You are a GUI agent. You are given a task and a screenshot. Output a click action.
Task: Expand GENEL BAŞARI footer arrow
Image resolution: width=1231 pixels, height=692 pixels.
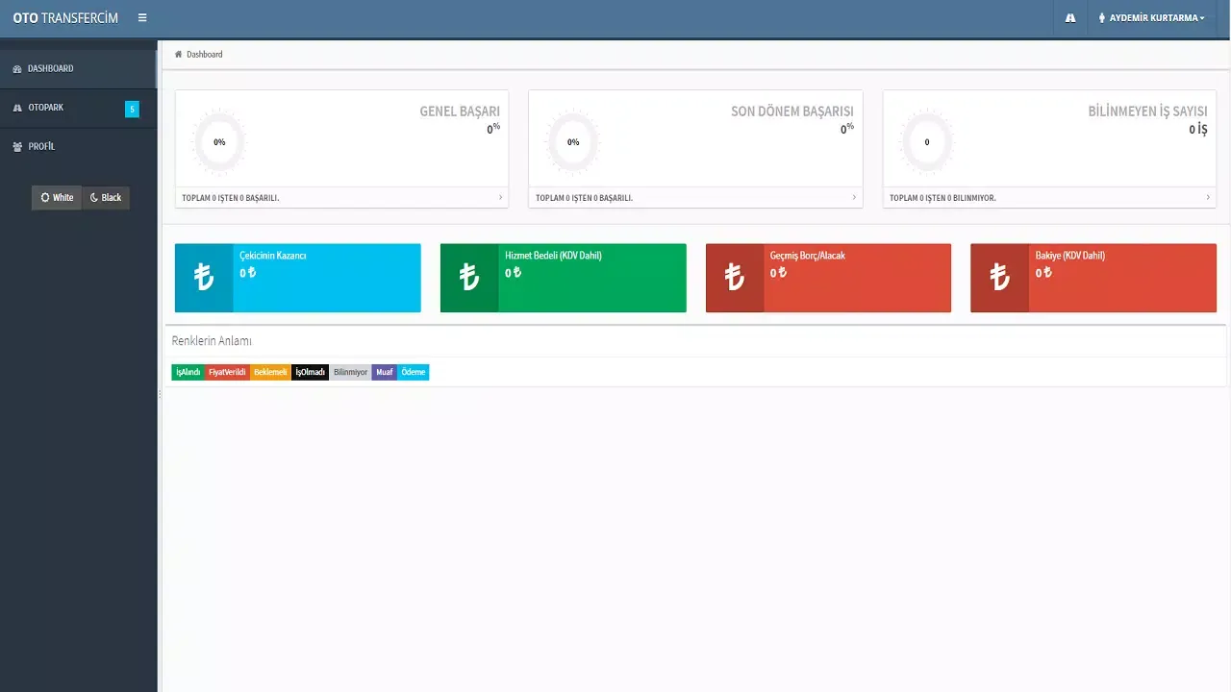click(500, 197)
